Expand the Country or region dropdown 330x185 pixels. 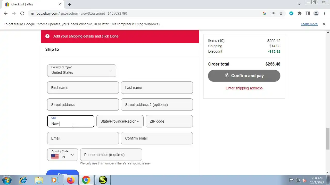click(82, 71)
